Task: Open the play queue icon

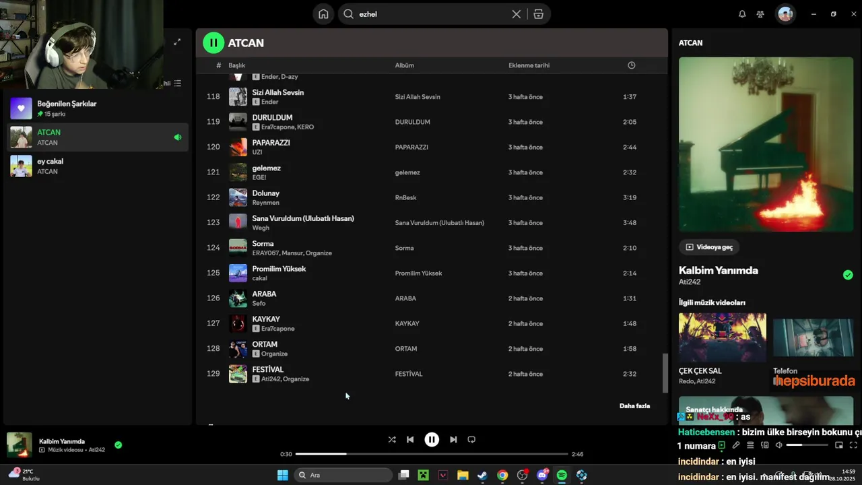Action: (750, 445)
